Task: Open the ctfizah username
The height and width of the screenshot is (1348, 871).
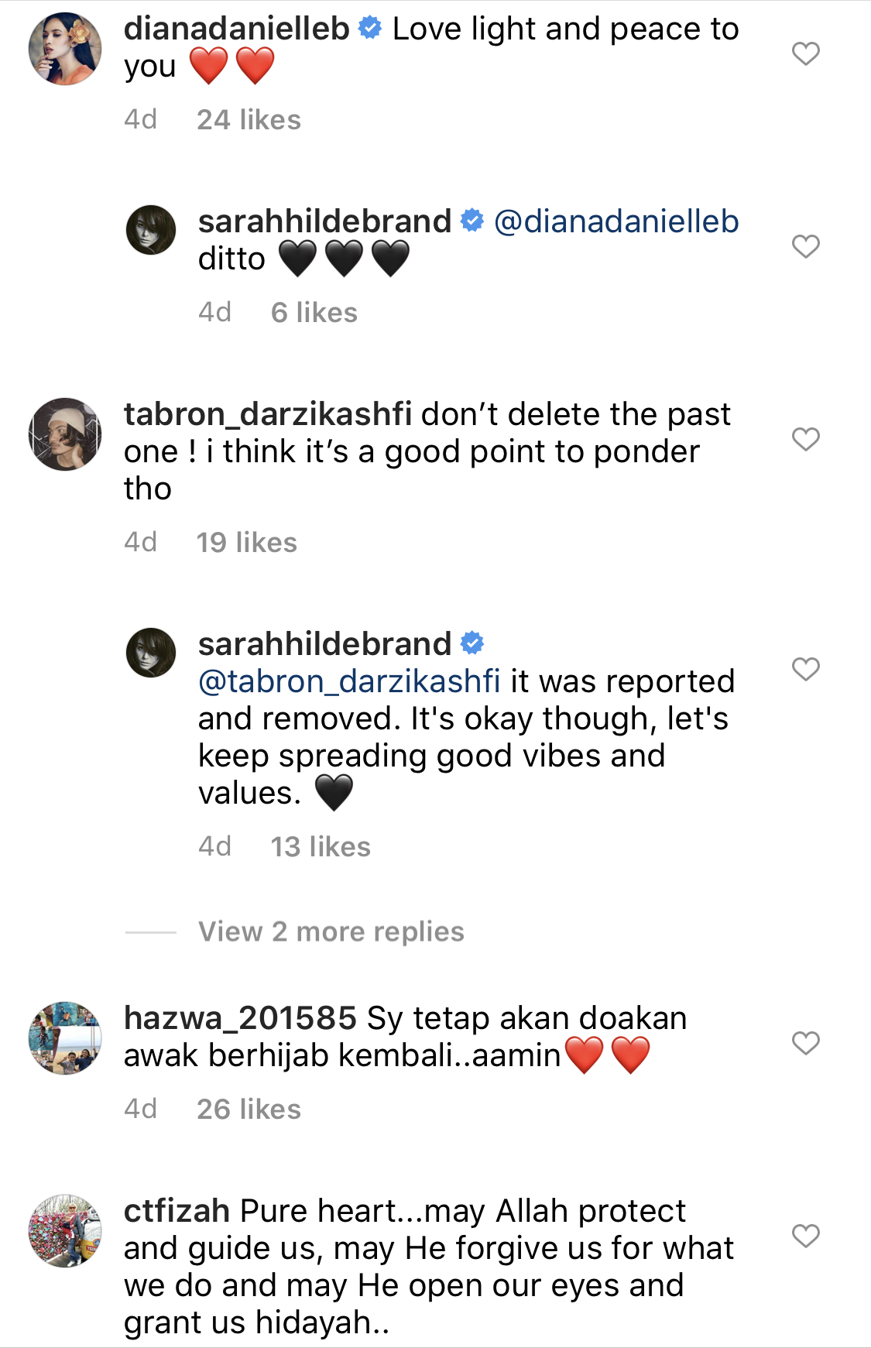Action: (177, 1211)
